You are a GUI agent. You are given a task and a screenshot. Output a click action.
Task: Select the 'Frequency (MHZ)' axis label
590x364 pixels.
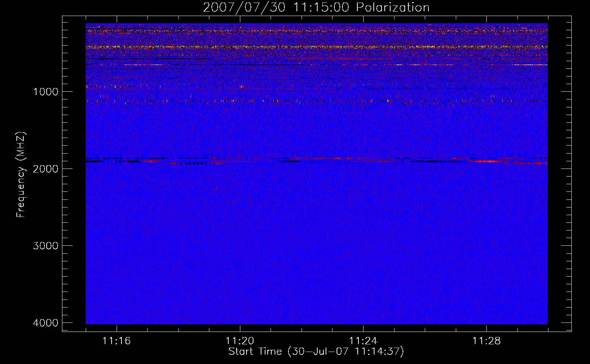coord(21,175)
